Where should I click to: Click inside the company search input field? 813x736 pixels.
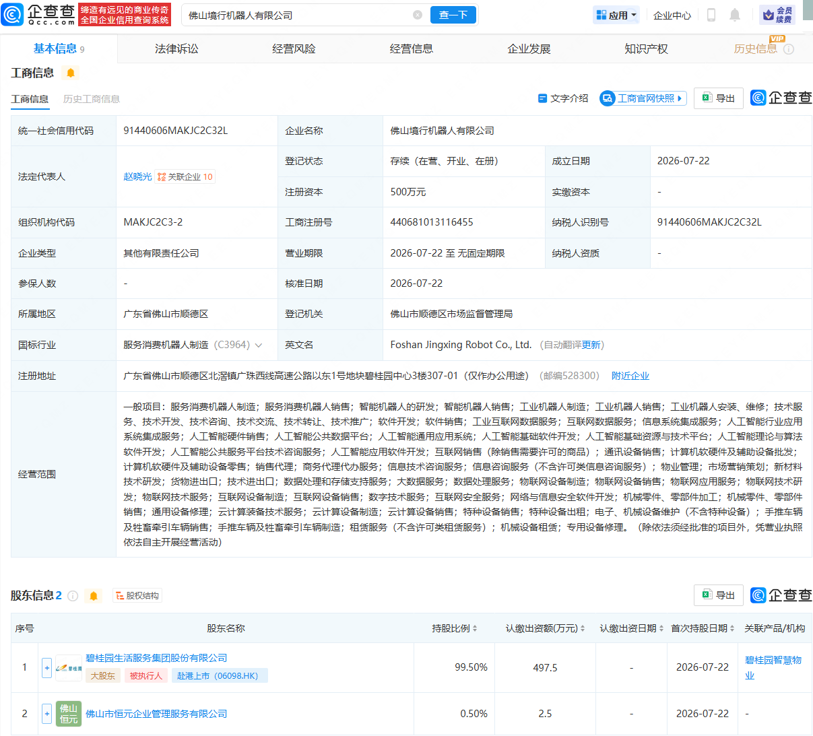click(x=296, y=15)
